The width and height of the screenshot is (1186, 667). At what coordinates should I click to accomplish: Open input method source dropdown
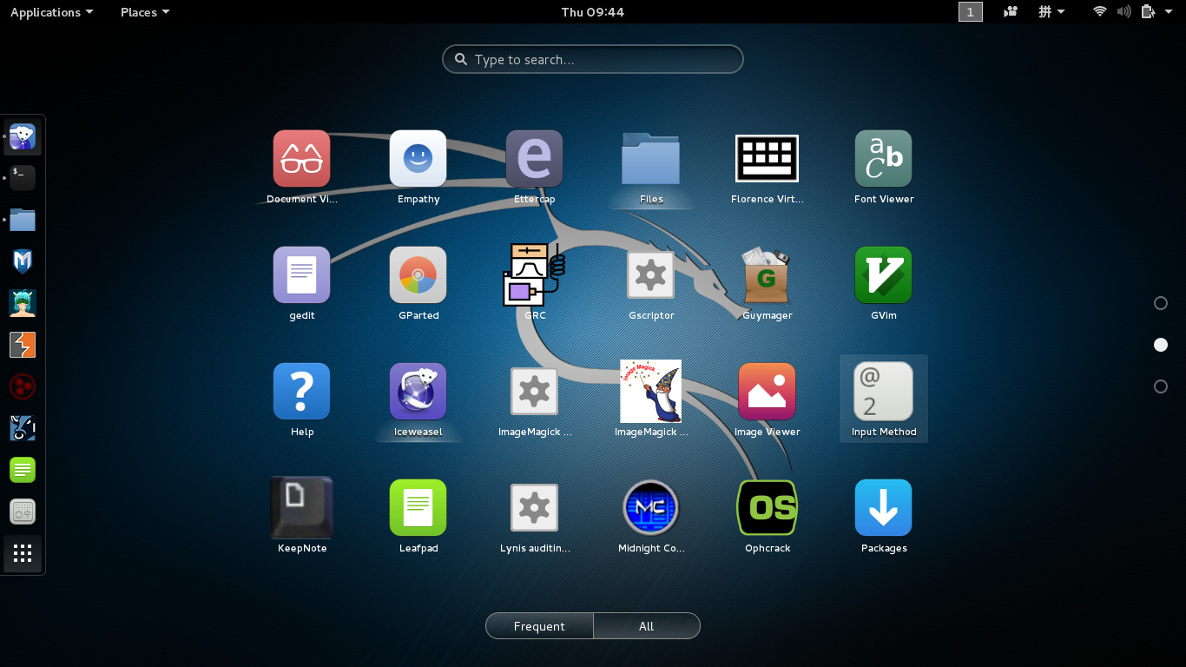click(x=1051, y=12)
